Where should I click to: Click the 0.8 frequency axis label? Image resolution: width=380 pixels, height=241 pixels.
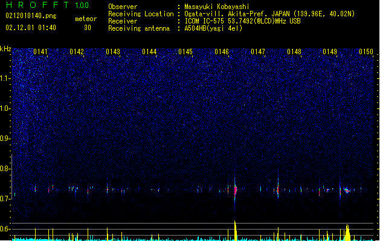pyautogui.click(x=5, y=169)
